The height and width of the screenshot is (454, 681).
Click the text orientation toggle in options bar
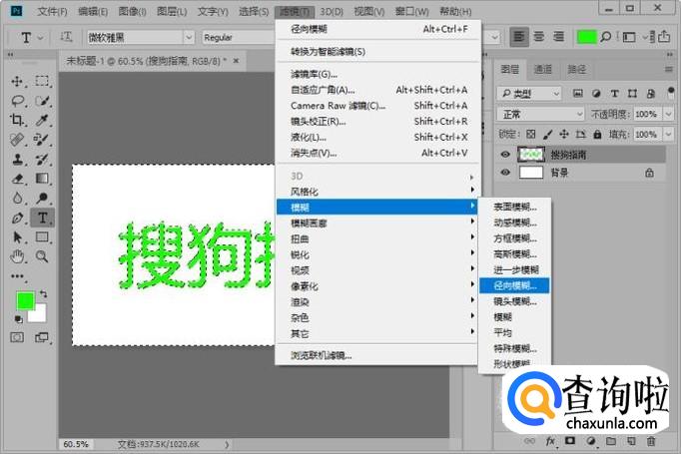click(66, 37)
